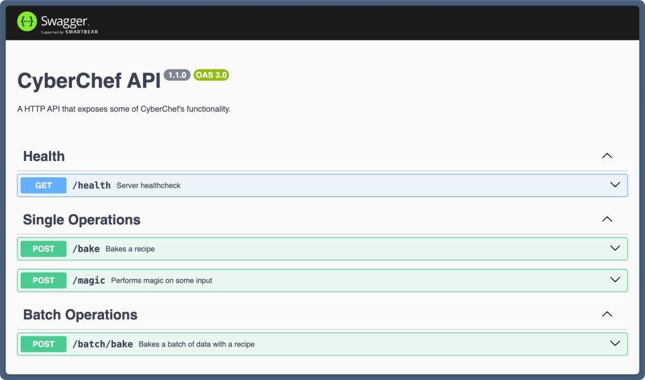Click the Swagger logo icon

coord(26,22)
